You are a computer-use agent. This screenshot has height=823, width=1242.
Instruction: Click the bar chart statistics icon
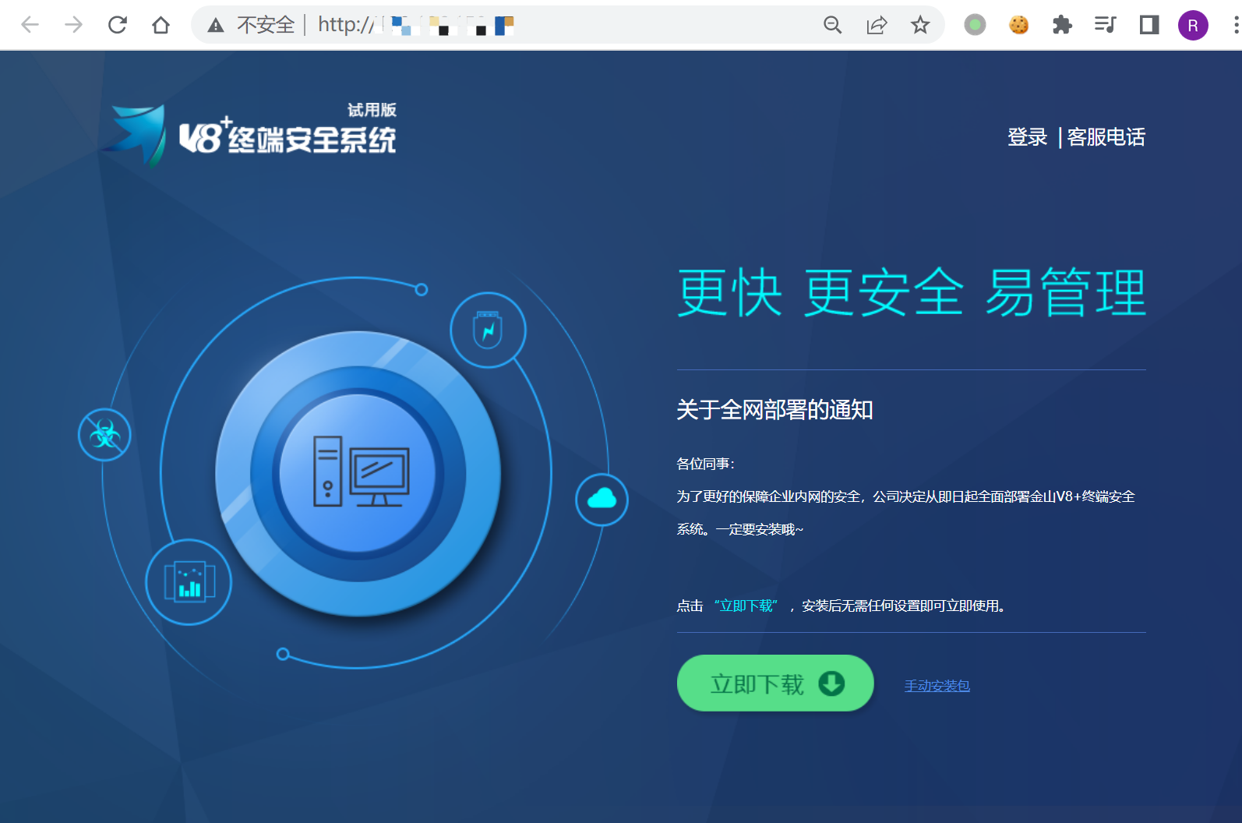189,582
